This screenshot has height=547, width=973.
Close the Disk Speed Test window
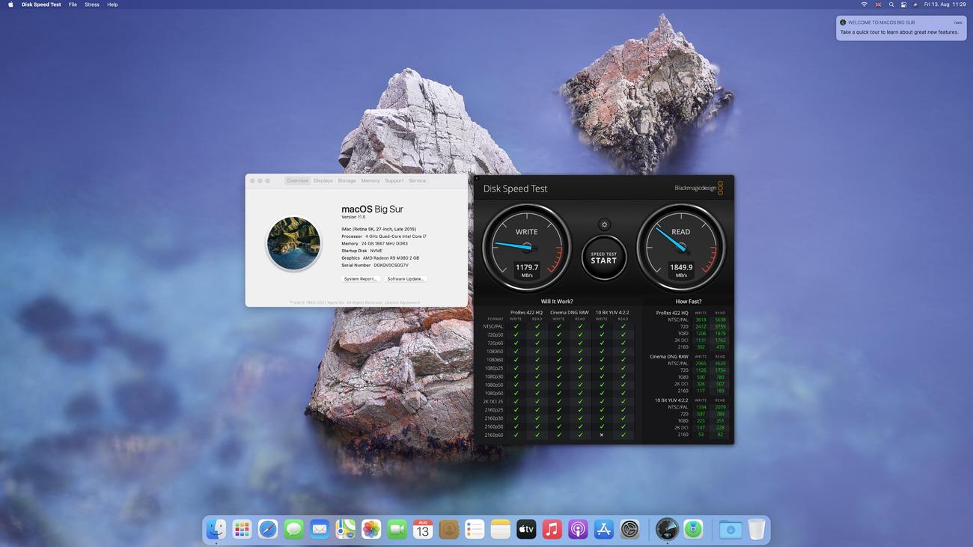click(x=477, y=178)
